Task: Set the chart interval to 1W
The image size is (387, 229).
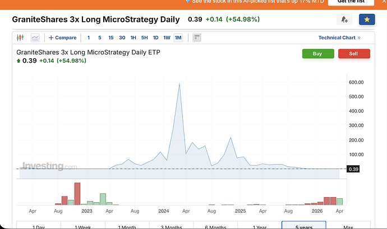Action: point(167,38)
